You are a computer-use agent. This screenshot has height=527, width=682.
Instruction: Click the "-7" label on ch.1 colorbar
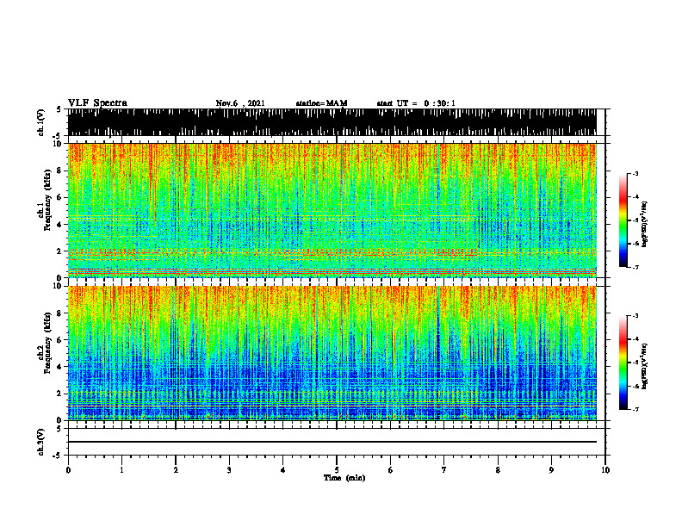[x=635, y=267]
